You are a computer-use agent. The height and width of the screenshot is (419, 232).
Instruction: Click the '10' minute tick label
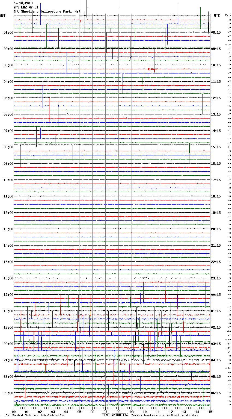coord(145,412)
